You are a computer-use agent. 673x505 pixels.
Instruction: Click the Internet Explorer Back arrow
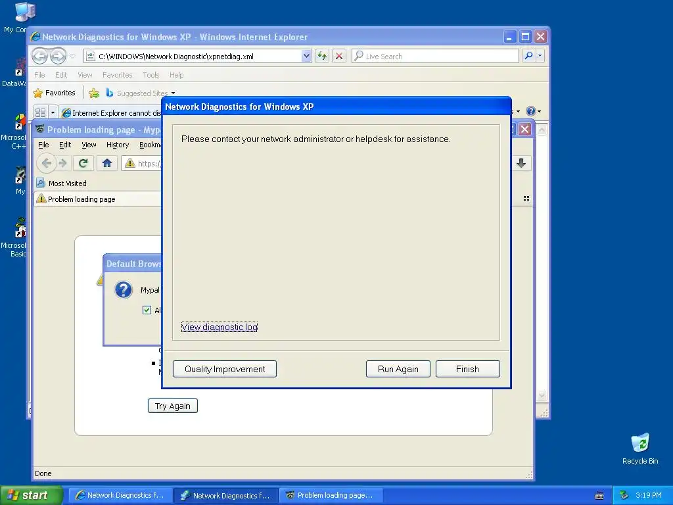(x=40, y=56)
